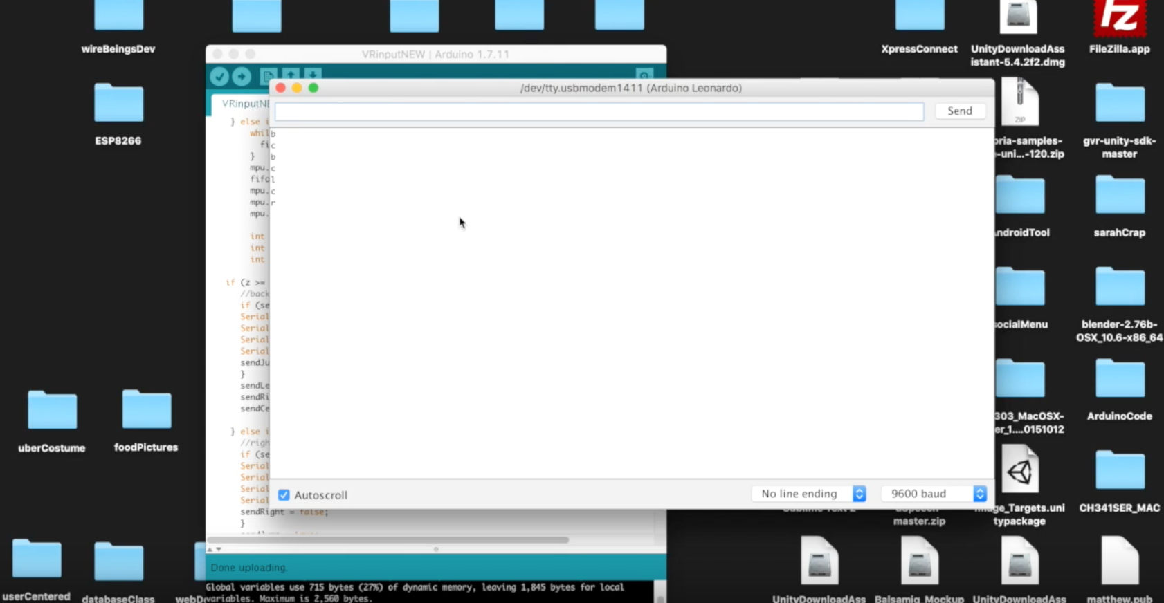Screen dimensions: 1164x603
Task: Click the Open sketch up-arrow icon in Arduino
Action: pyautogui.click(x=291, y=76)
